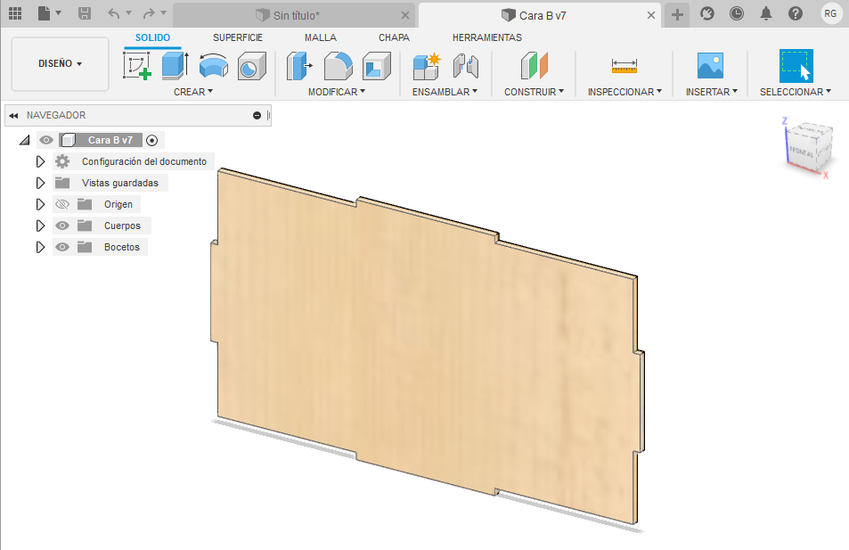This screenshot has height=550, width=849.
Task: Collapse the Cara B v7 root node
Action: click(24, 140)
